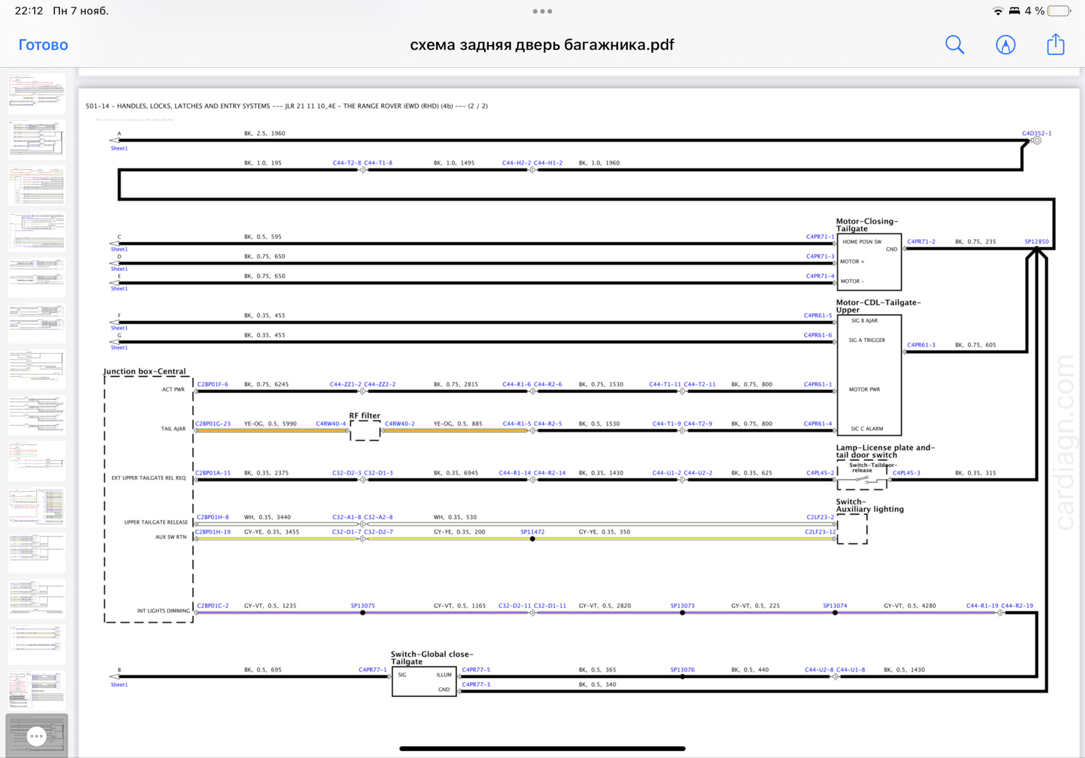The height and width of the screenshot is (758, 1085).
Task: Tap the Sheet1 link under reference B
Action: tap(119, 685)
